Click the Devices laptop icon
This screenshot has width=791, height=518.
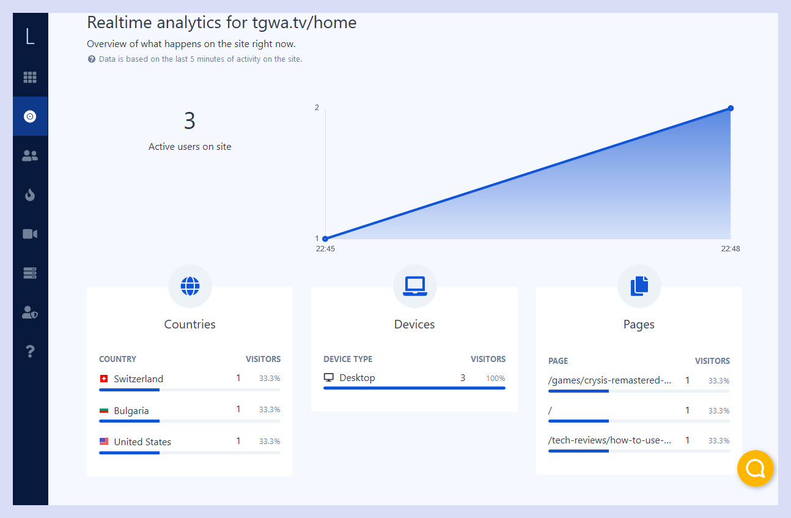[414, 286]
